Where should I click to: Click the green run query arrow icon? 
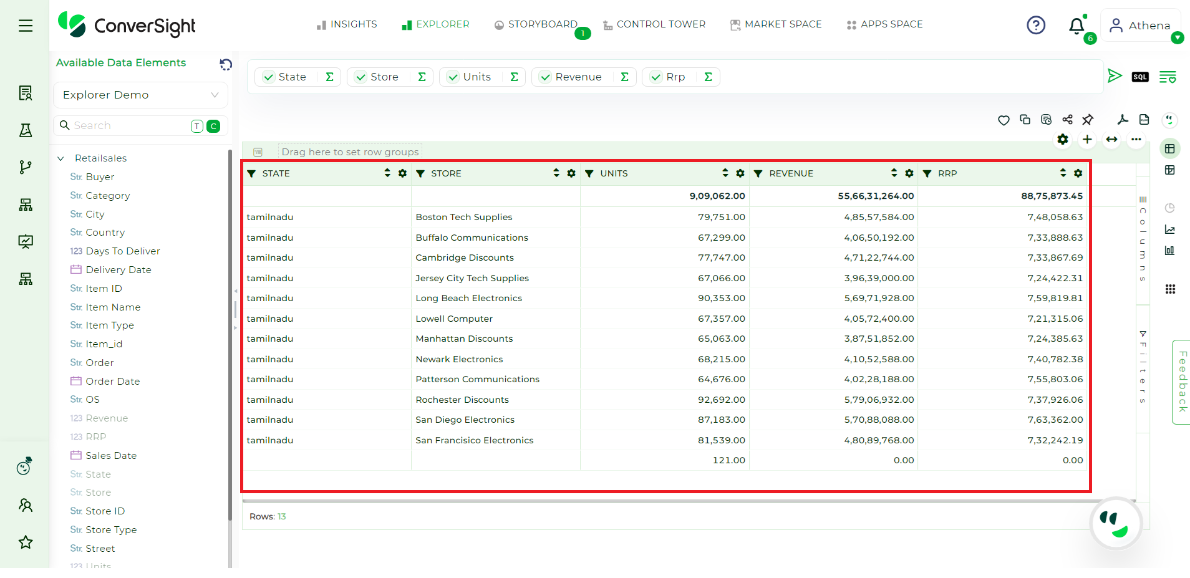[x=1115, y=76]
